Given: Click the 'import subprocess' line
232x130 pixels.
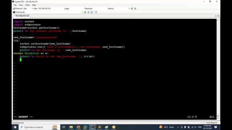Looking at the screenshot, I should coord(27,25).
